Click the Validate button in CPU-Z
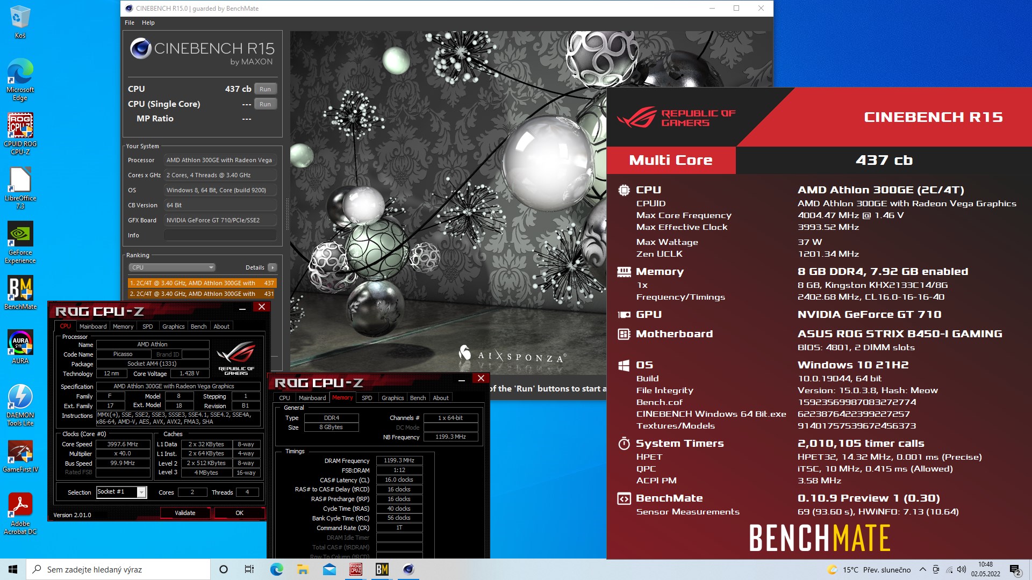The width and height of the screenshot is (1032, 580). [x=185, y=513]
